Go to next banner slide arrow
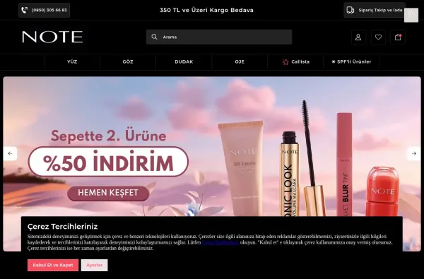This screenshot has width=424, height=279. pos(413,153)
